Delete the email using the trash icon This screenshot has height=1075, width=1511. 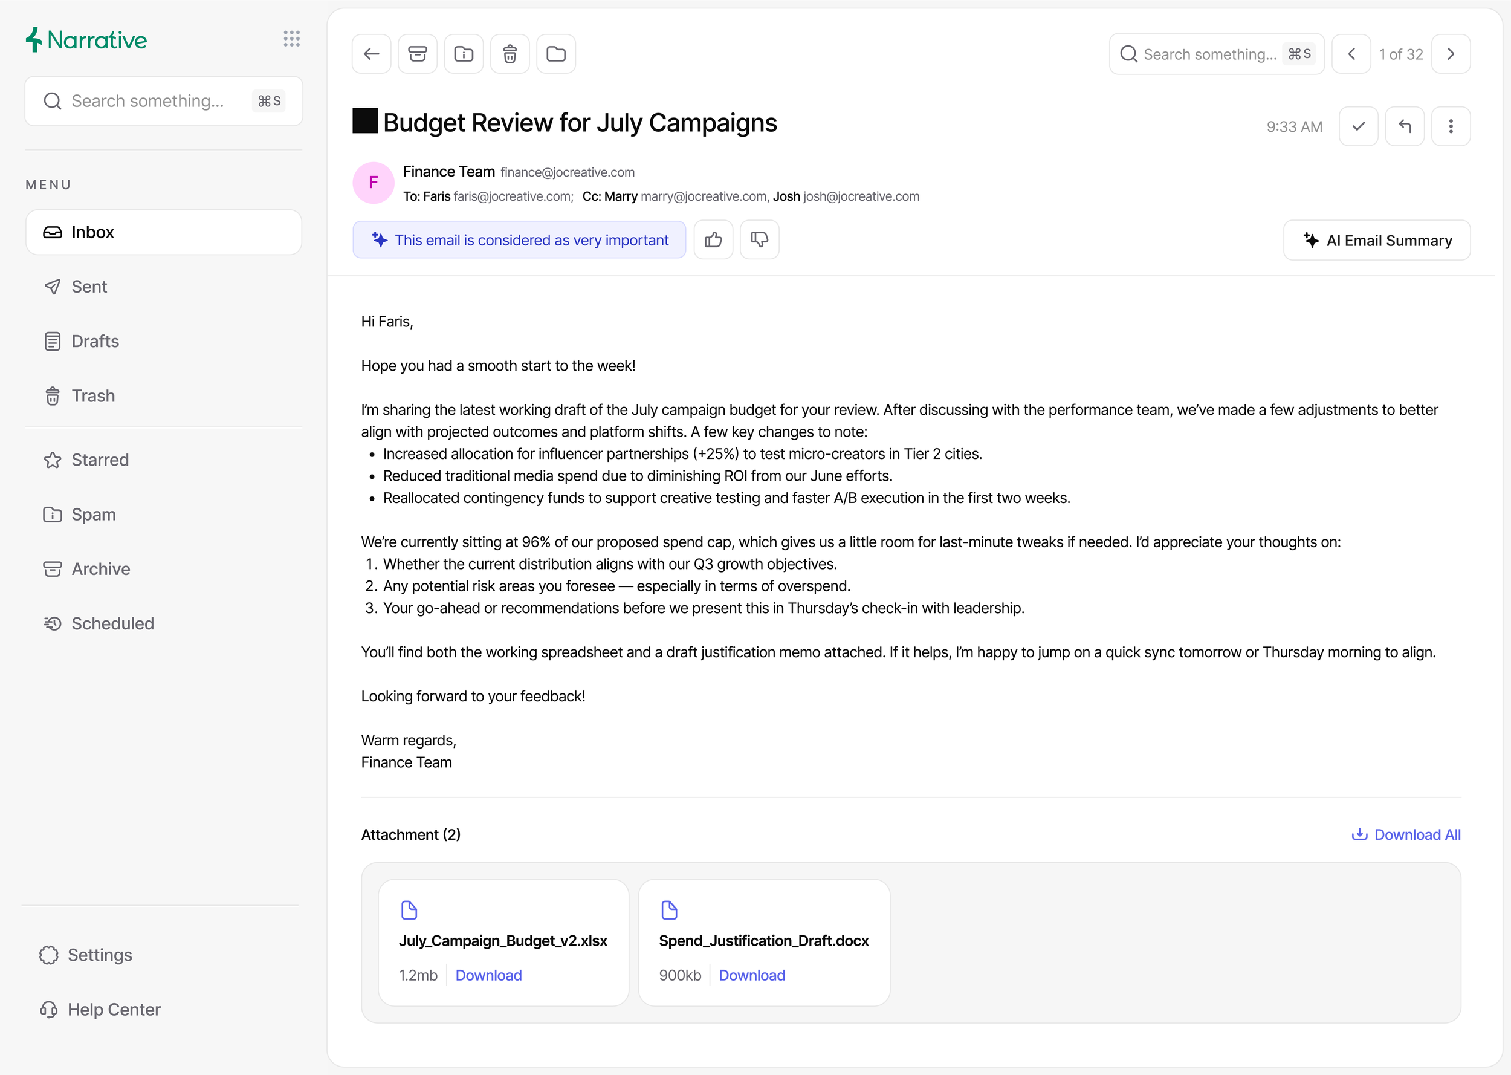tap(510, 54)
